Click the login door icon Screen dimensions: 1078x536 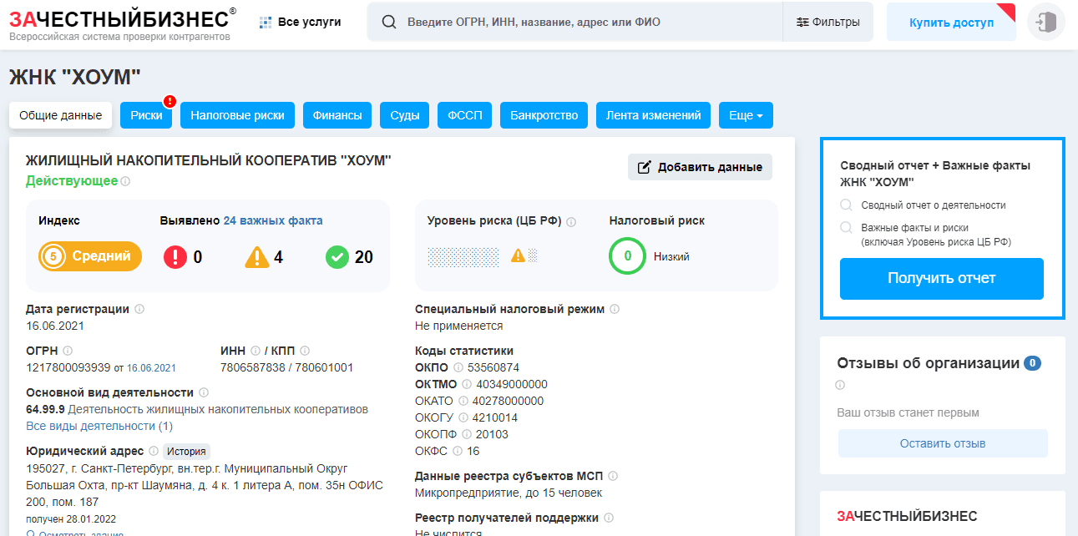pyautogui.click(x=1045, y=23)
